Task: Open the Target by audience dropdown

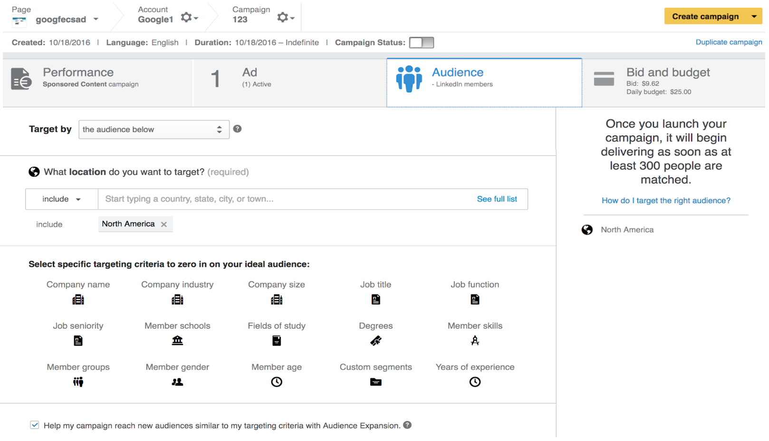Action: 154,129
